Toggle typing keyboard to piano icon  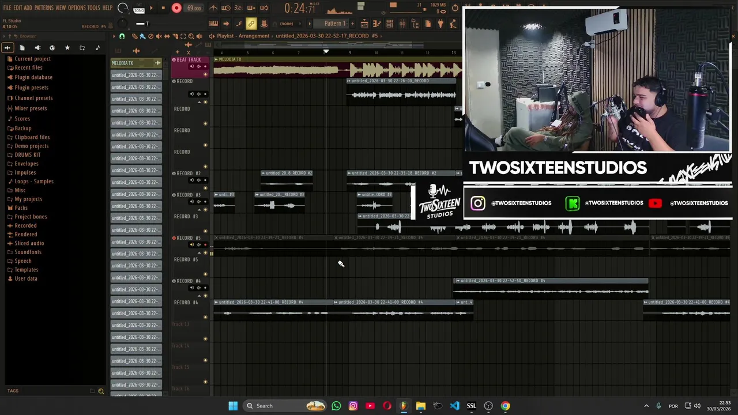213,24
